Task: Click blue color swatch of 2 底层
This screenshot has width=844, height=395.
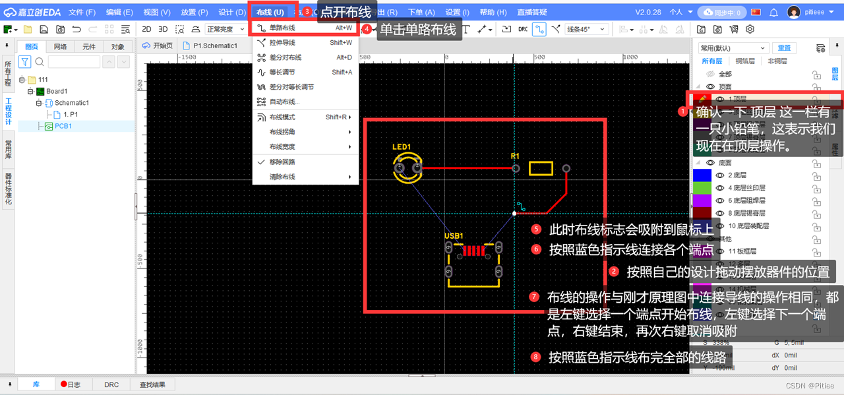Action: pos(702,175)
